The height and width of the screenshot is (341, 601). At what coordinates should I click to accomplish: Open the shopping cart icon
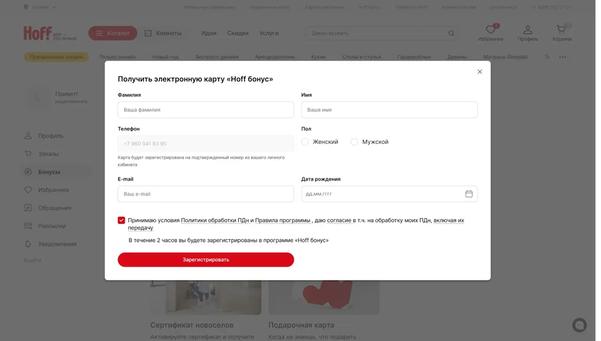[x=561, y=30]
